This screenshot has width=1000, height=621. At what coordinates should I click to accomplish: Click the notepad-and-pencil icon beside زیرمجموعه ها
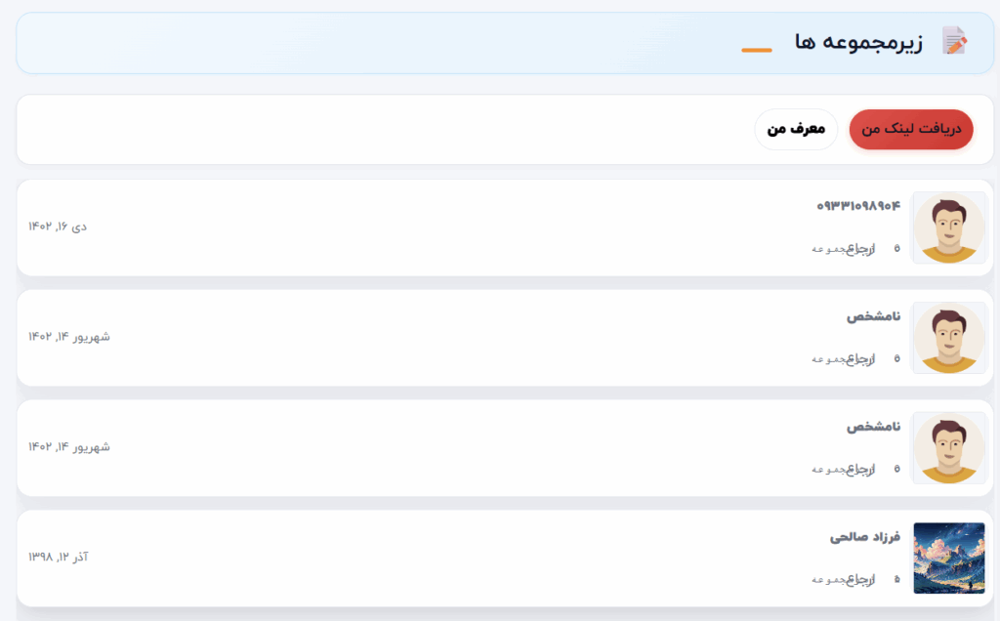954,41
